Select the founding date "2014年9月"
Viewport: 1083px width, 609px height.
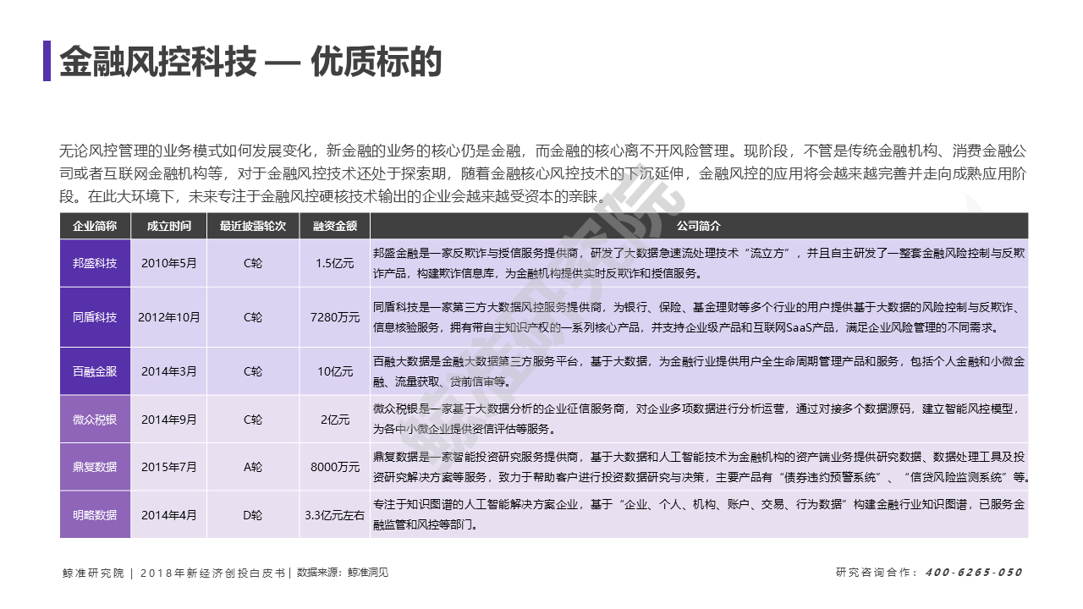click(168, 419)
